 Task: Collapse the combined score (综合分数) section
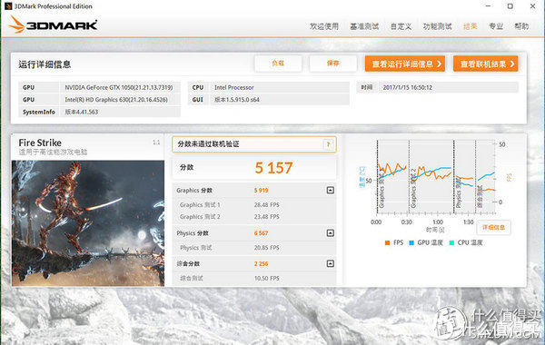click(x=331, y=263)
